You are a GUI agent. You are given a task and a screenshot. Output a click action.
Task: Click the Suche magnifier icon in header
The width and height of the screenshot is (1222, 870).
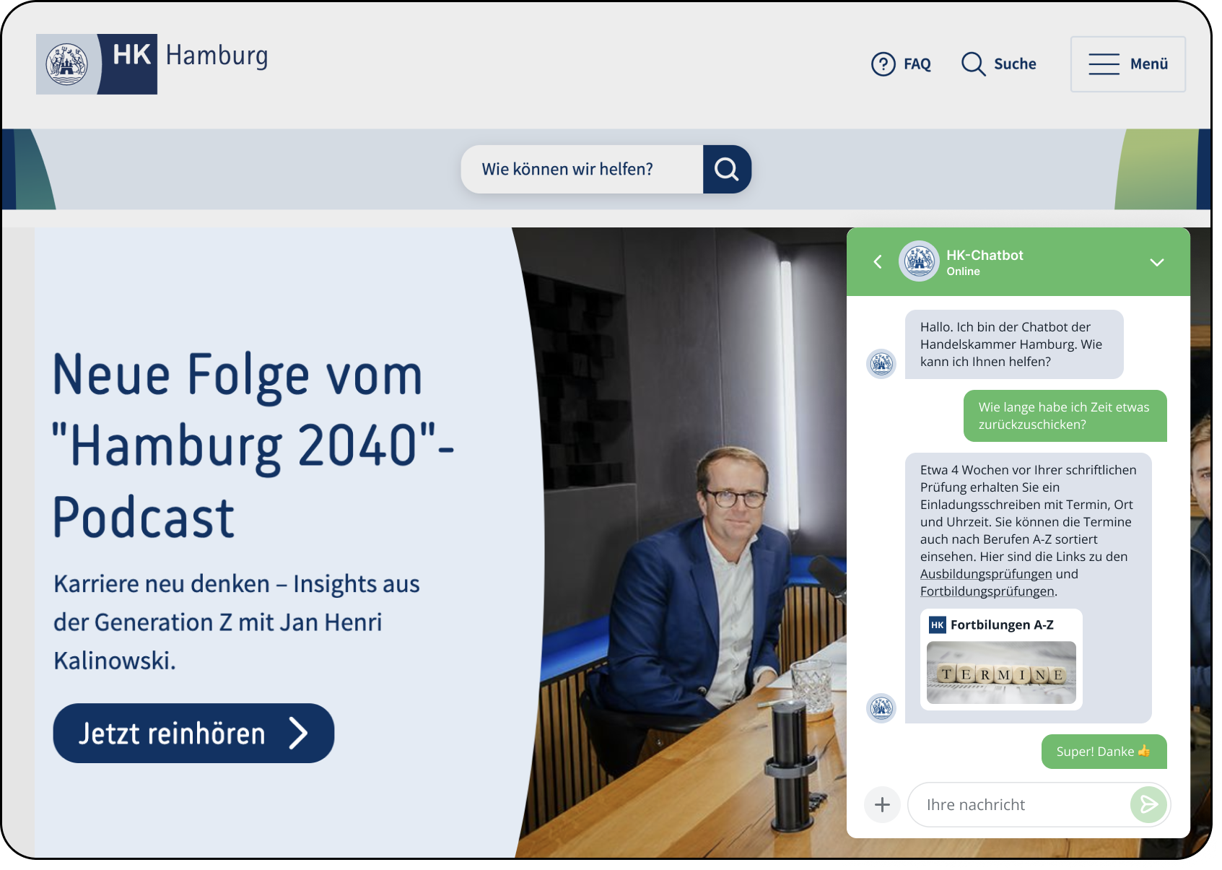pos(973,64)
